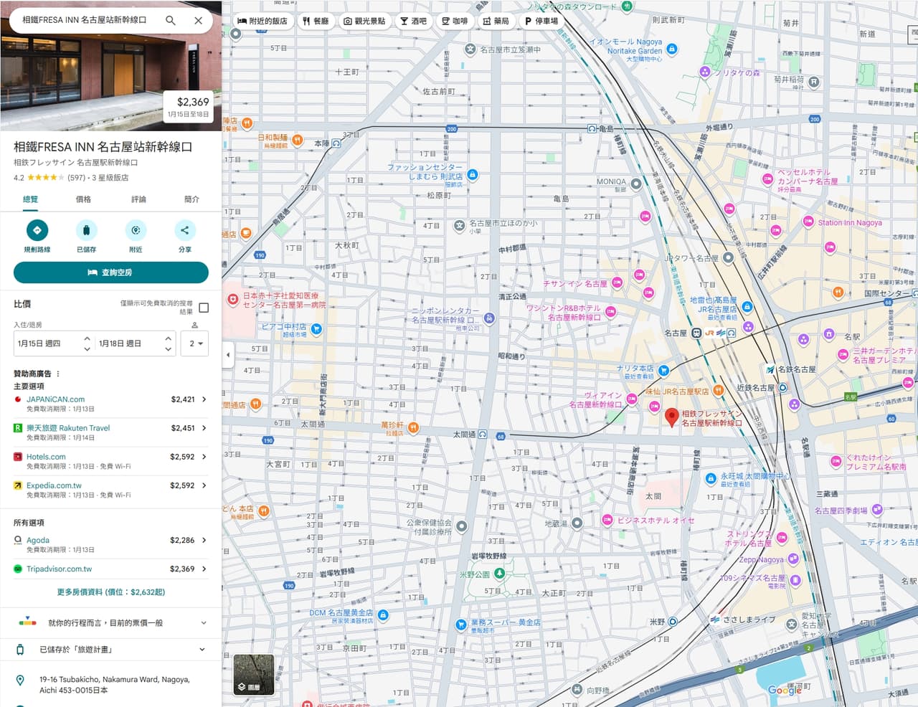918x707 pixels.
Task: Click the 名古屋 station icon
Action: pyautogui.click(x=696, y=333)
